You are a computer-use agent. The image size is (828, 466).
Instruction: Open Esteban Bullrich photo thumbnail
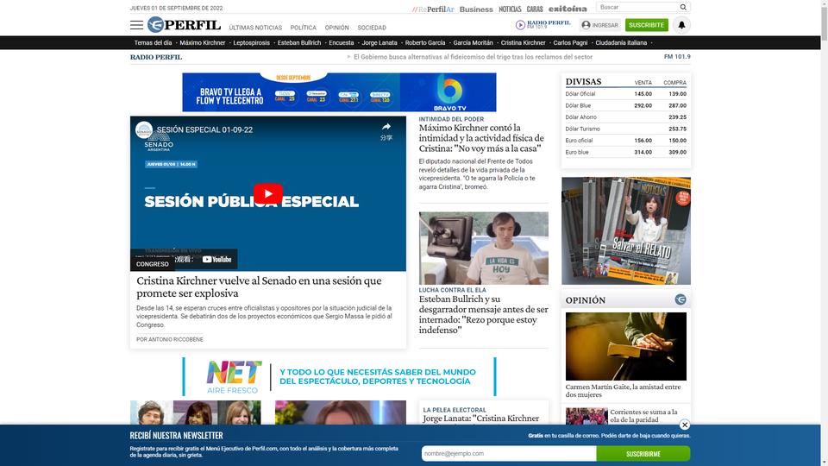[x=484, y=249]
